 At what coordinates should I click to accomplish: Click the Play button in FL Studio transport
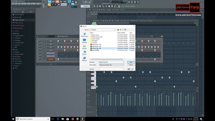click(x=52, y=4)
